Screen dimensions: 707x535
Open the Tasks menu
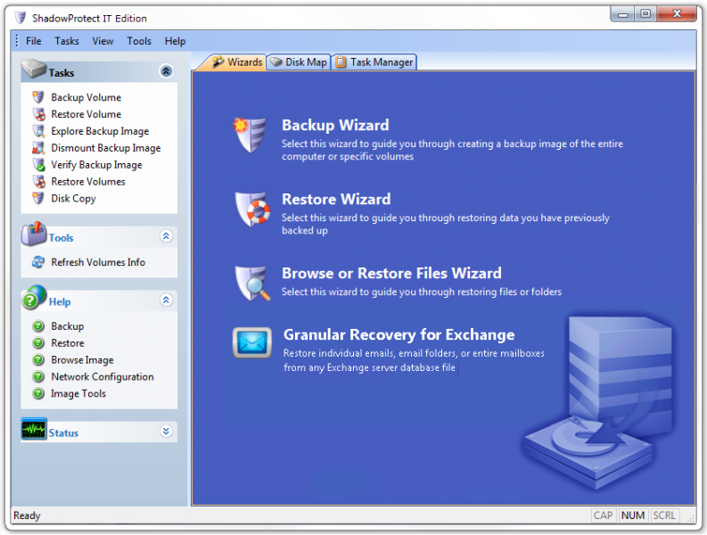pyautogui.click(x=67, y=41)
